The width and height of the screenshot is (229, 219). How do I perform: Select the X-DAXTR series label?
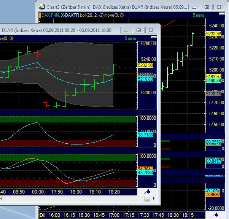click(x=70, y=15)
